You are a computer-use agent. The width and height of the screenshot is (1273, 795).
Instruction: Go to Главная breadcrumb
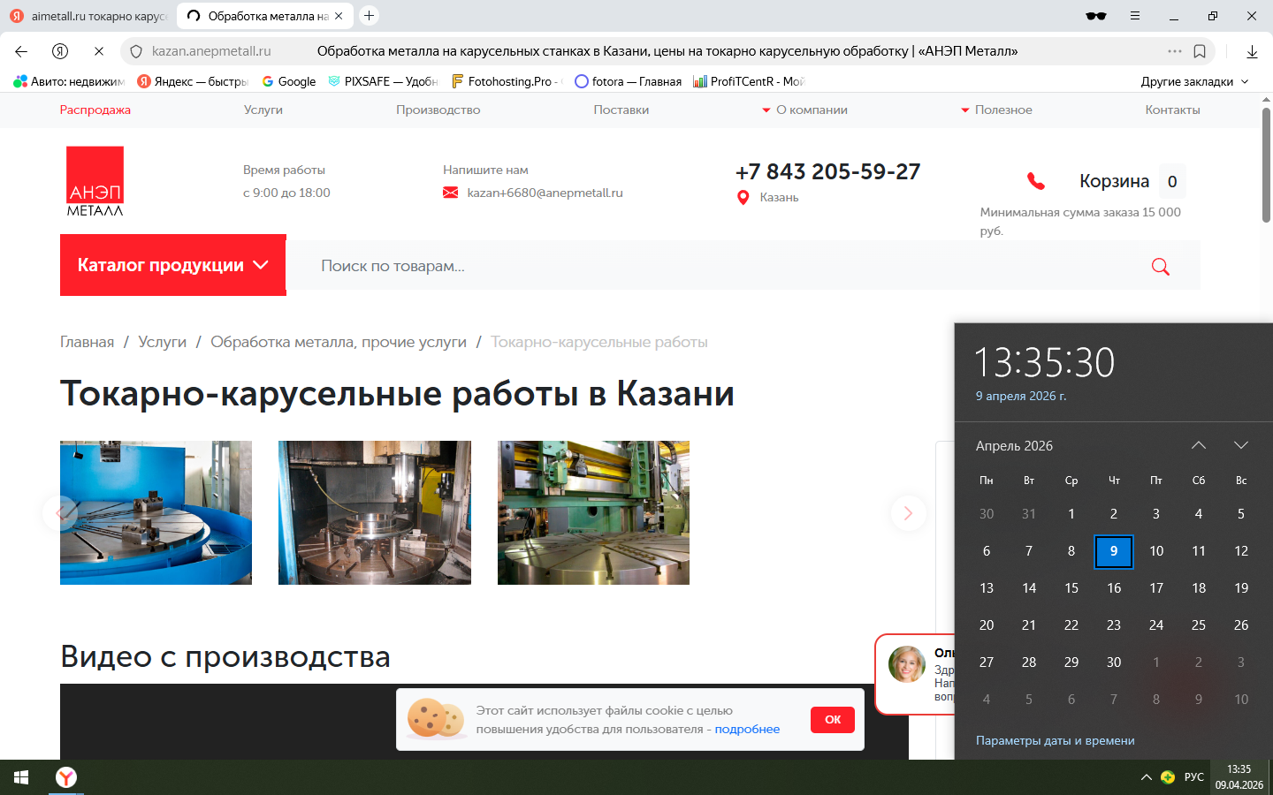[x=87, y=342]
